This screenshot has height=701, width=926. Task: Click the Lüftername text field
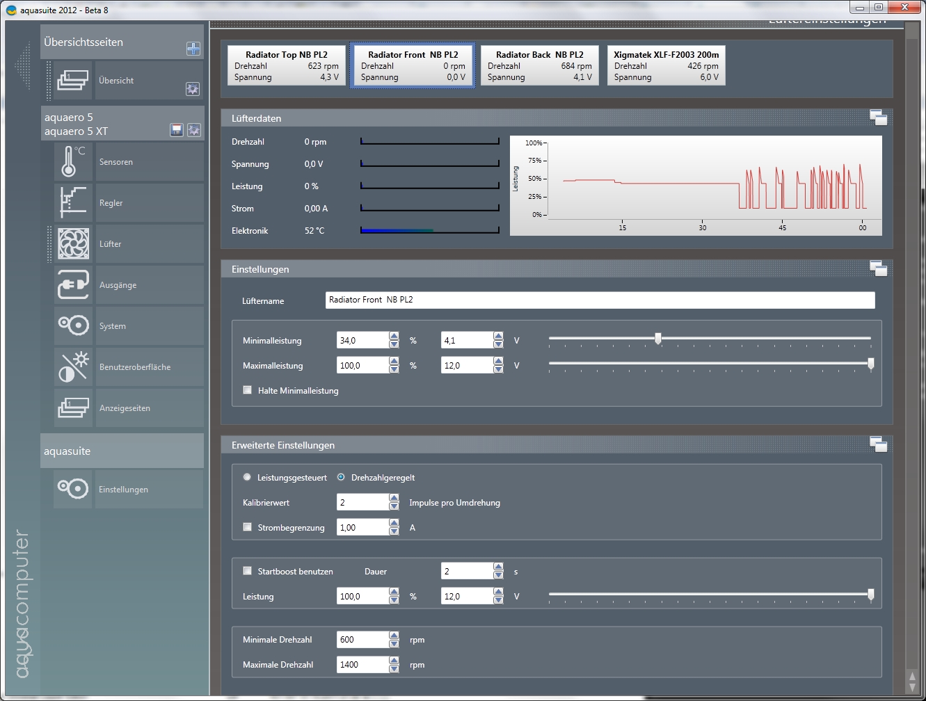[x=600, y=300]
